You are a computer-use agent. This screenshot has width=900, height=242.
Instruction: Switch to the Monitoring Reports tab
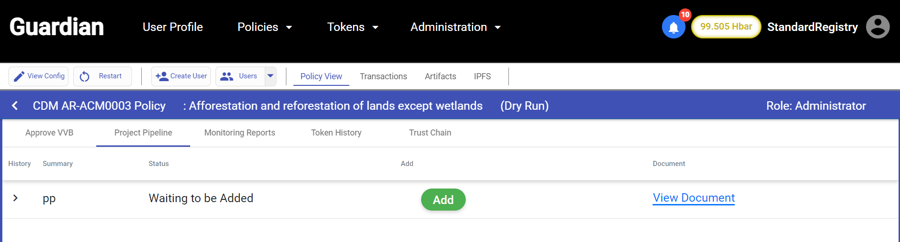coord(239,133)
